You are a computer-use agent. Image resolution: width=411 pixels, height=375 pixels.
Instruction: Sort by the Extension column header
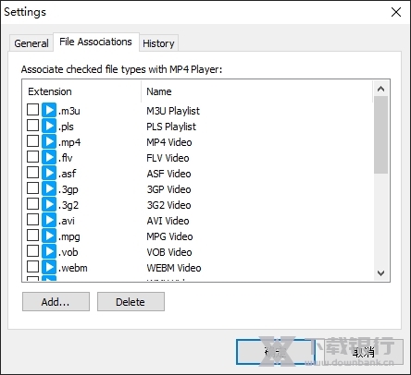tap(81, 91)
